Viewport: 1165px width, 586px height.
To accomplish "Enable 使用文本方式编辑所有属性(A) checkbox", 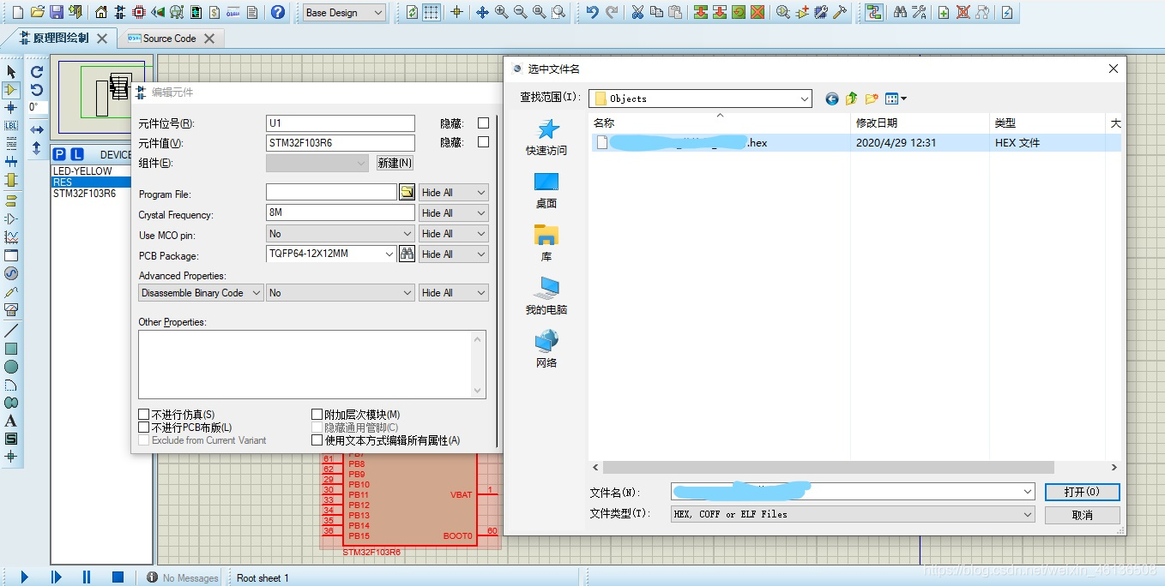I will click(x=317, y=440).
